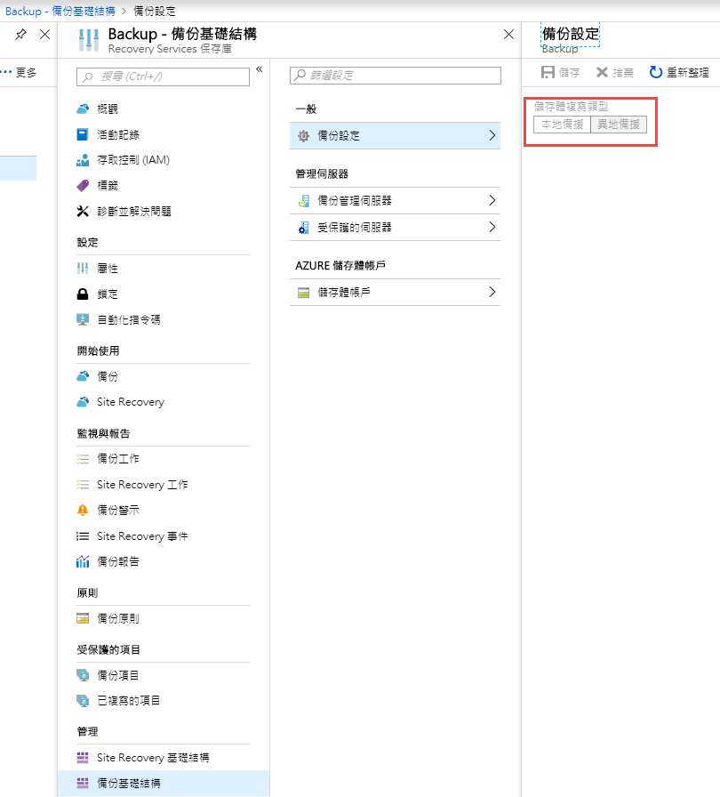Select the 鎖定 padlock icon
Image resolution: width=720 pixels, height=797 pixels.
(x=83, y=294)
